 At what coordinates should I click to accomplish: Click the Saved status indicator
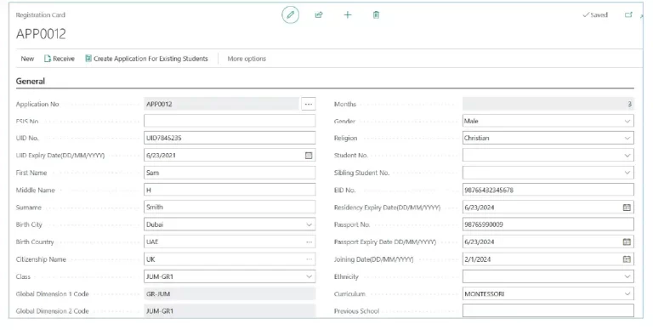point(595,15)
